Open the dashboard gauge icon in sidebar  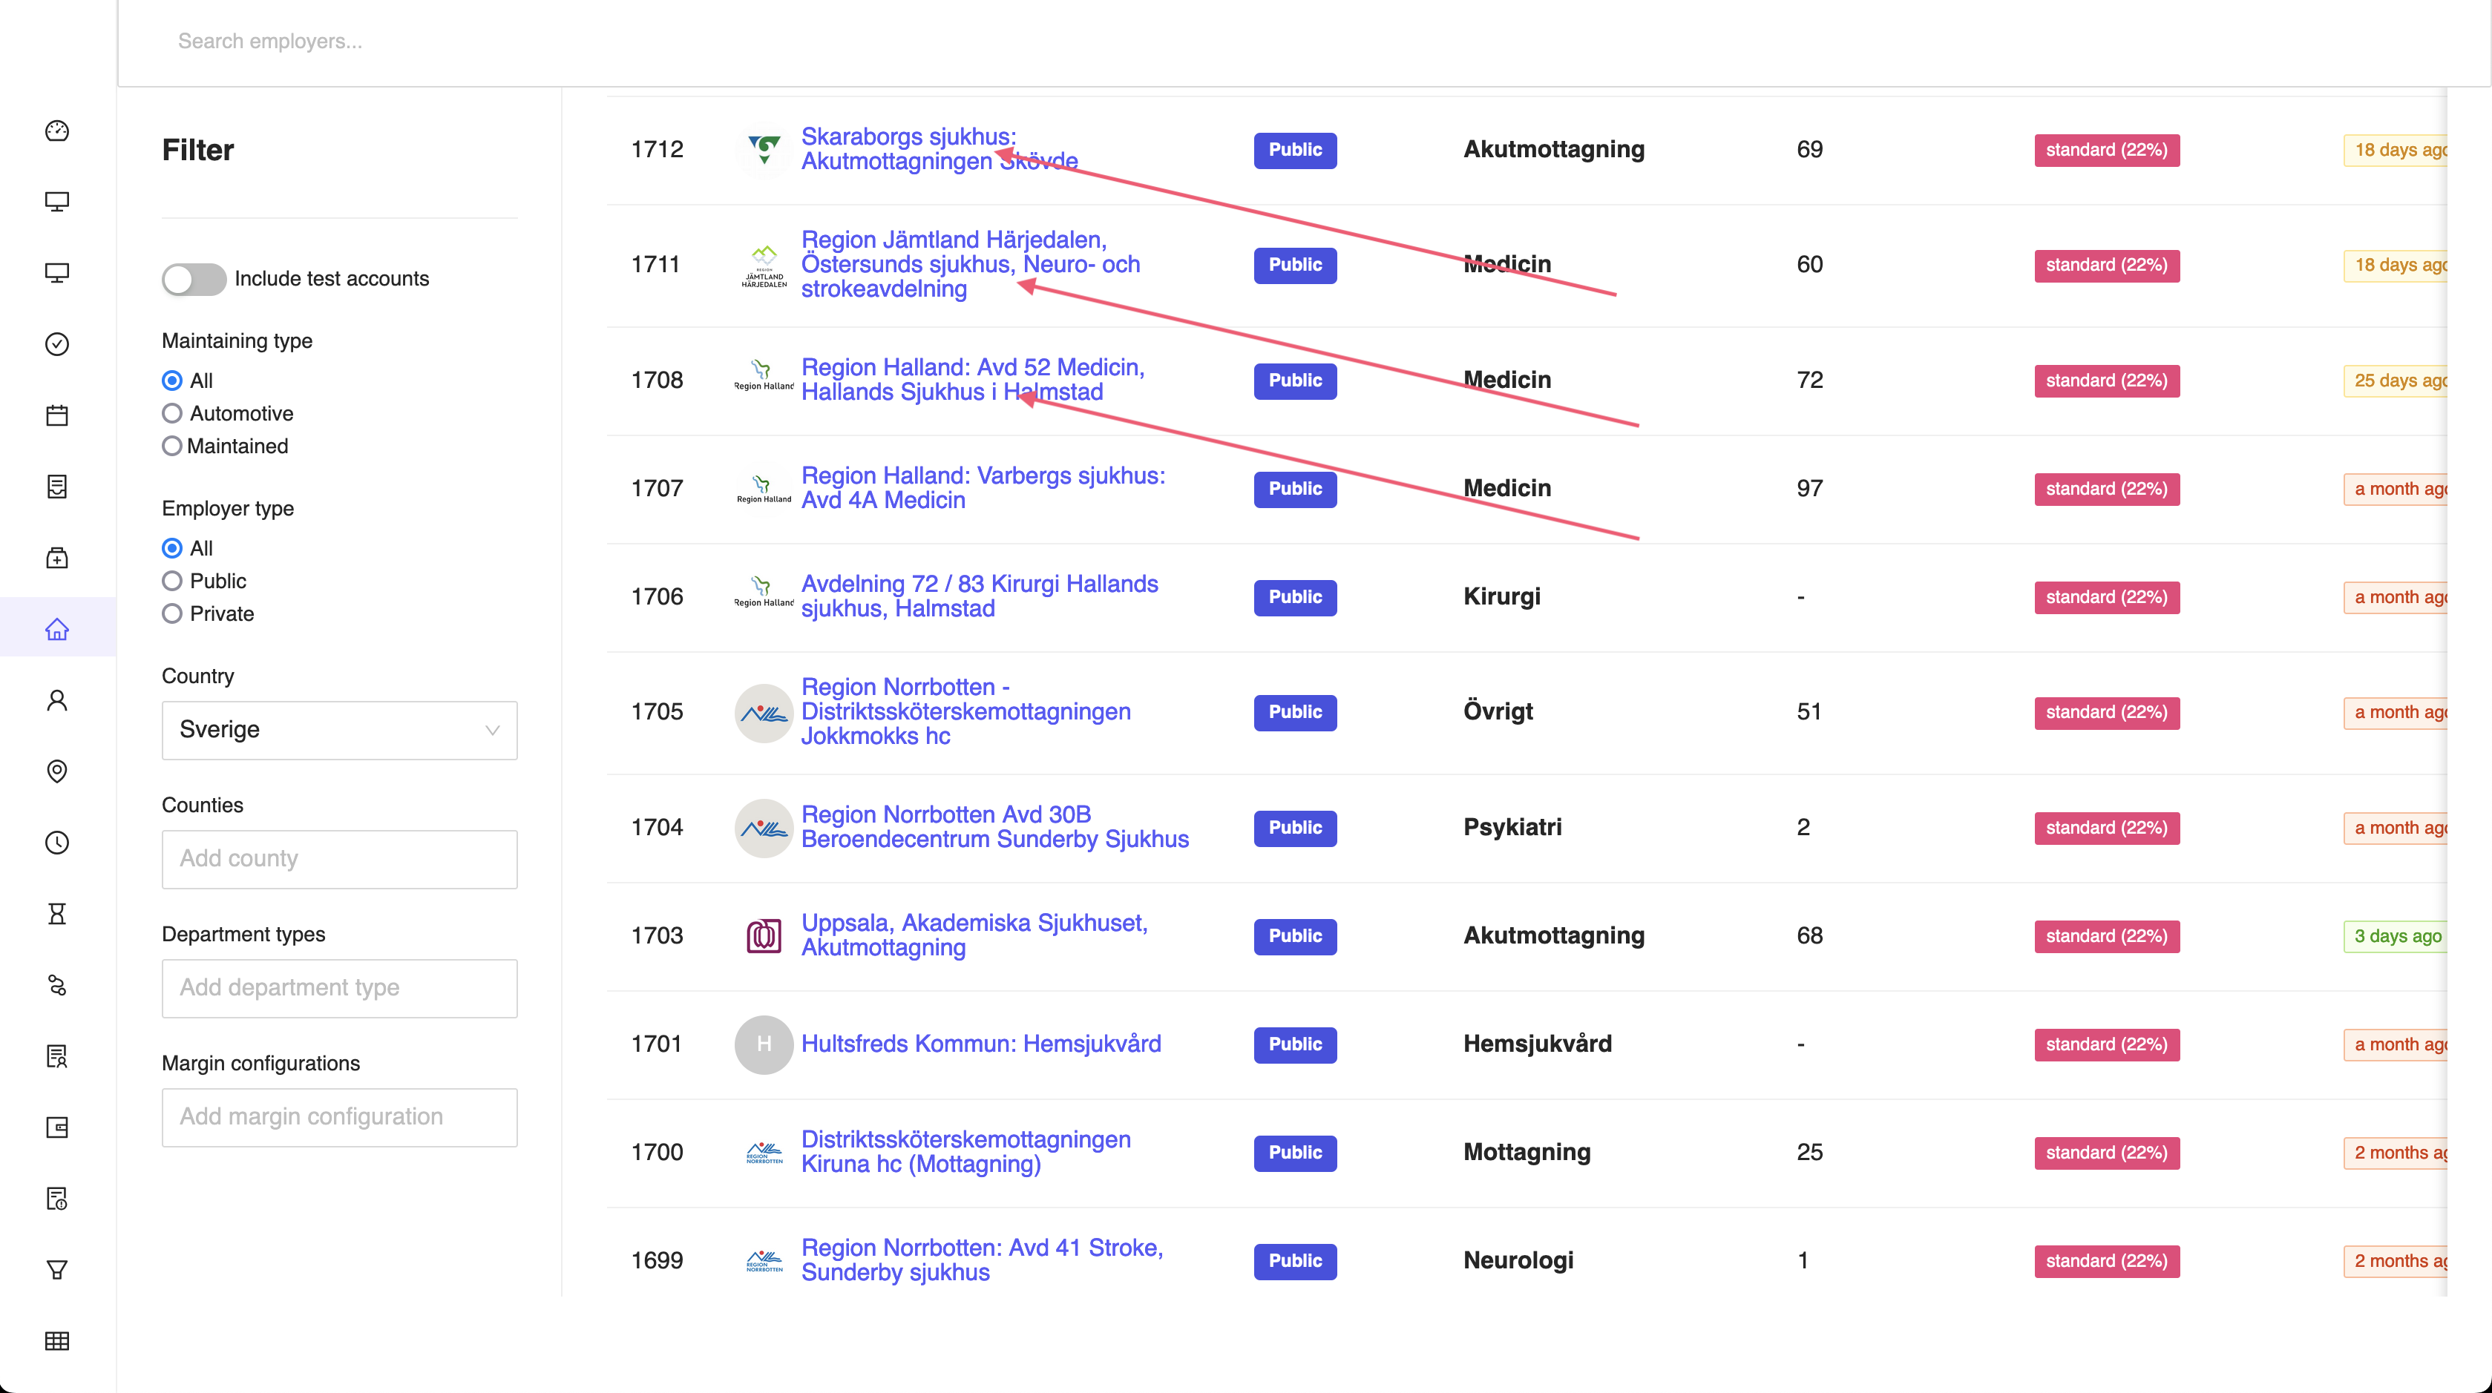tap(57, 131)
